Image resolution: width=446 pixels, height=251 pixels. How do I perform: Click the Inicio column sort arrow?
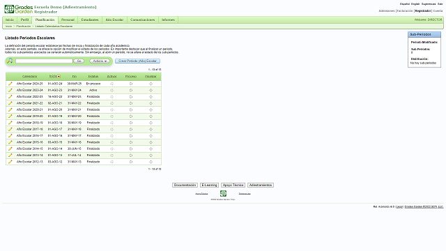[x=59, y=76]
